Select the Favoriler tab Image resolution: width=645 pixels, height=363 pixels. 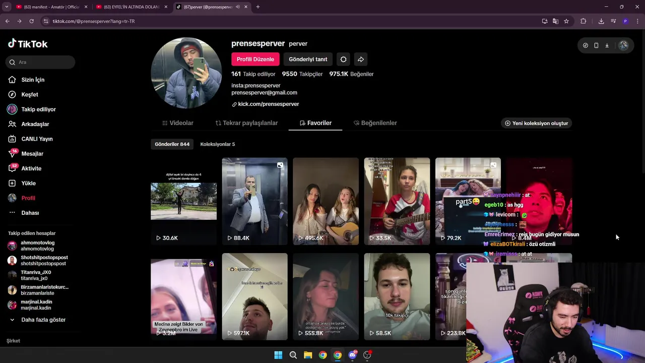pos(315,123)
